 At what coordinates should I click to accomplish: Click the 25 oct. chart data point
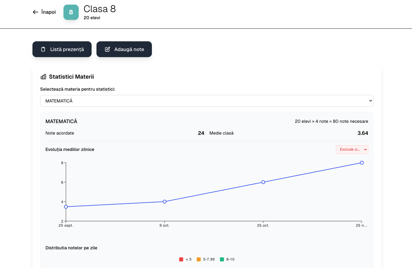point(263,182)
